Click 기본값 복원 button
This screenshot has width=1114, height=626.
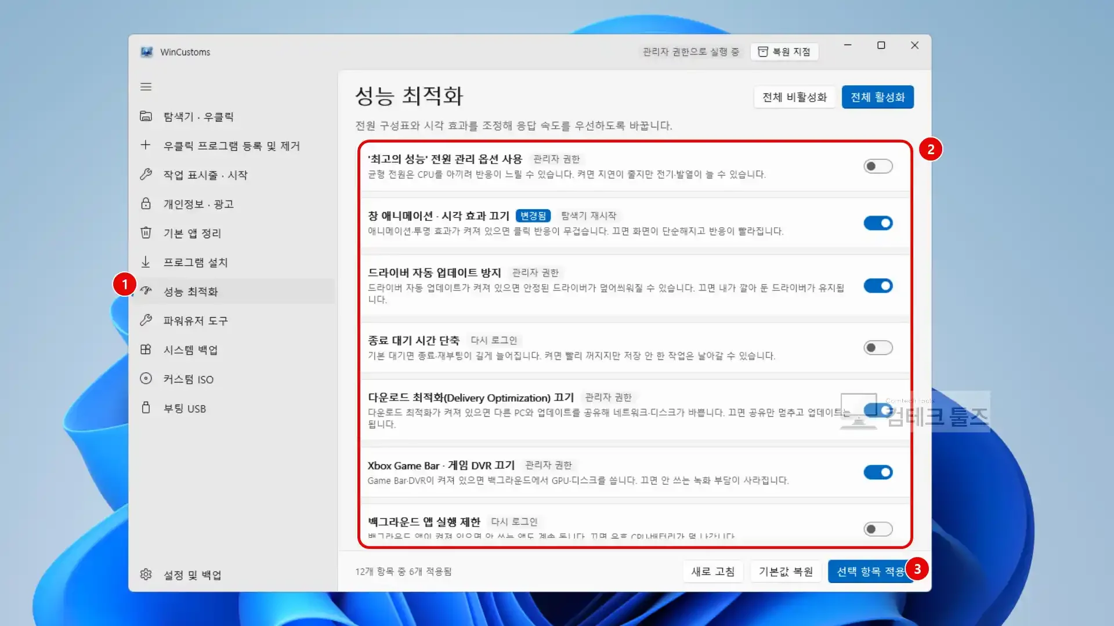click(786, 572)
